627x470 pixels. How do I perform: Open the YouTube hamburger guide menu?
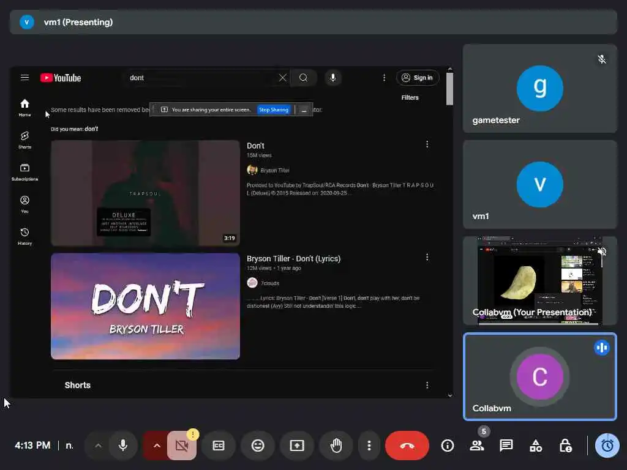coord(24,78)
